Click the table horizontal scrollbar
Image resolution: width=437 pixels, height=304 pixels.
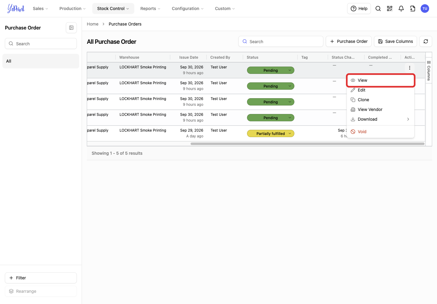[x=307, y=144]
